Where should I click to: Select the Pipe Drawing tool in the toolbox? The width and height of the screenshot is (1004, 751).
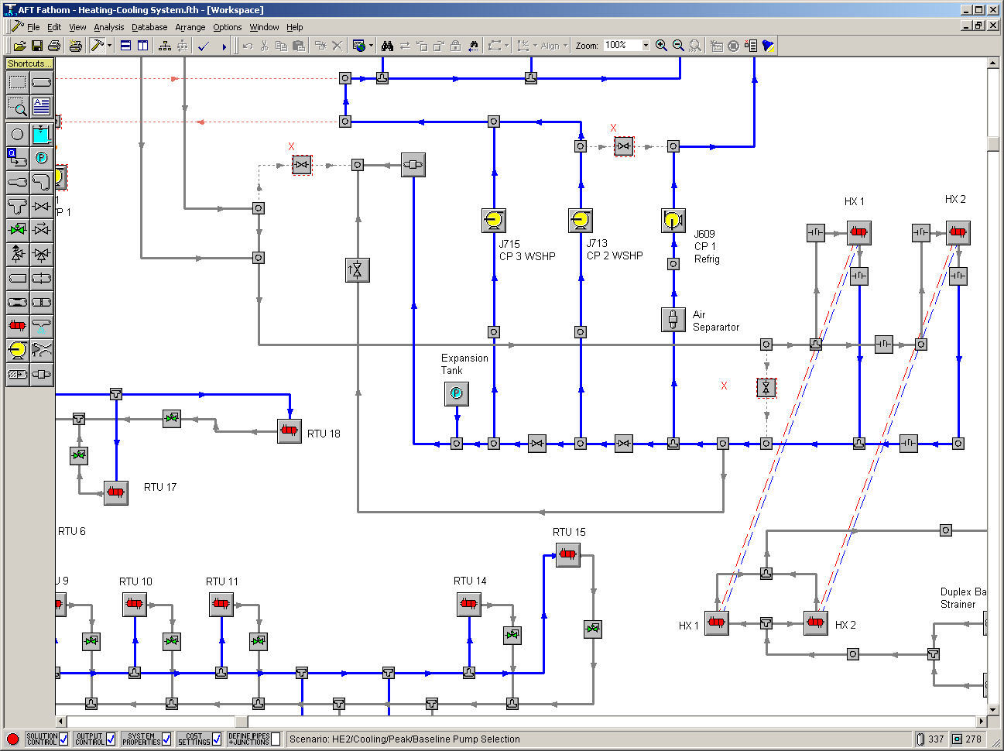point(42,83)
